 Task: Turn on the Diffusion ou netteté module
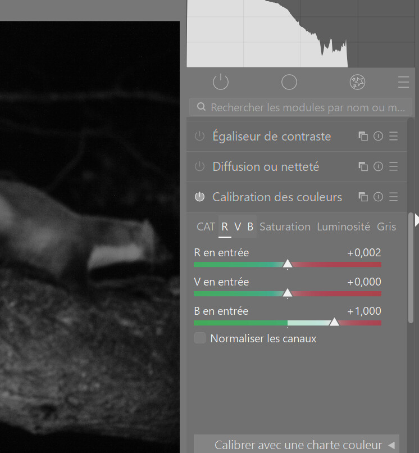pos(199,166)
